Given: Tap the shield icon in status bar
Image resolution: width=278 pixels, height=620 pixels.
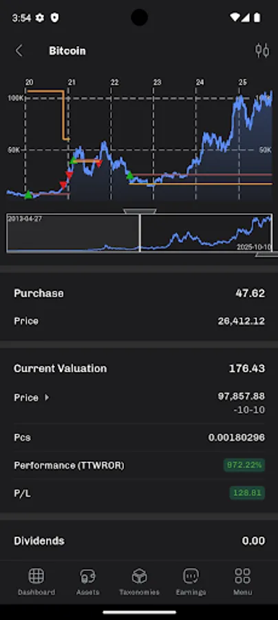Looking at the screenshot, I should (54, 18).
